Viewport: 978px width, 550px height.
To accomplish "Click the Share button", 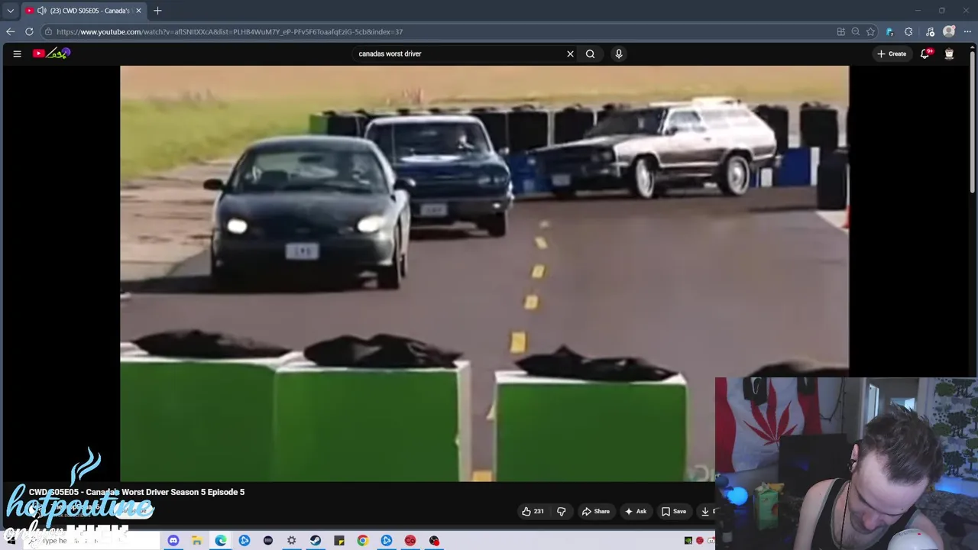I will (595, 511).
